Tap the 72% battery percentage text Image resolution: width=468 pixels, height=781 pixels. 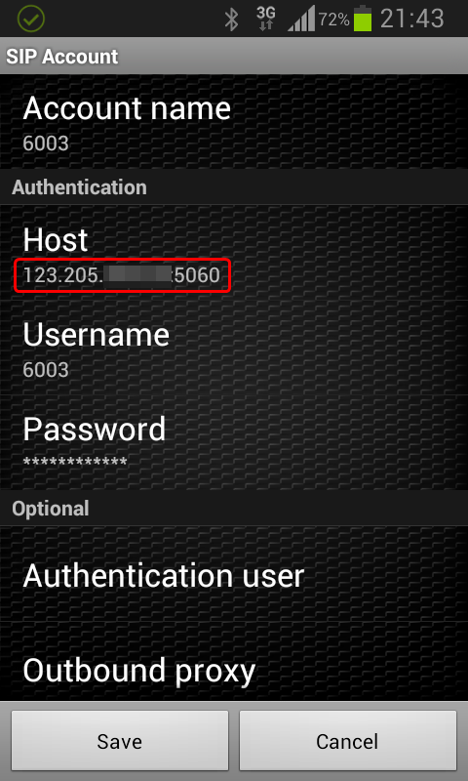coord(333,20)
